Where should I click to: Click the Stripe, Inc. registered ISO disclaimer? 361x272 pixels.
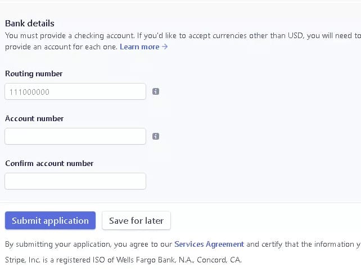(x=123, y=260)
